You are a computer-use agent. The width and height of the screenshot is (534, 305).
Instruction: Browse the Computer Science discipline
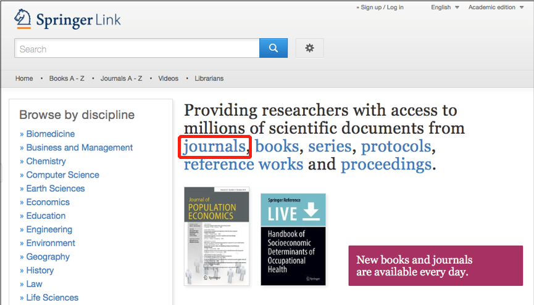(63, 175)
